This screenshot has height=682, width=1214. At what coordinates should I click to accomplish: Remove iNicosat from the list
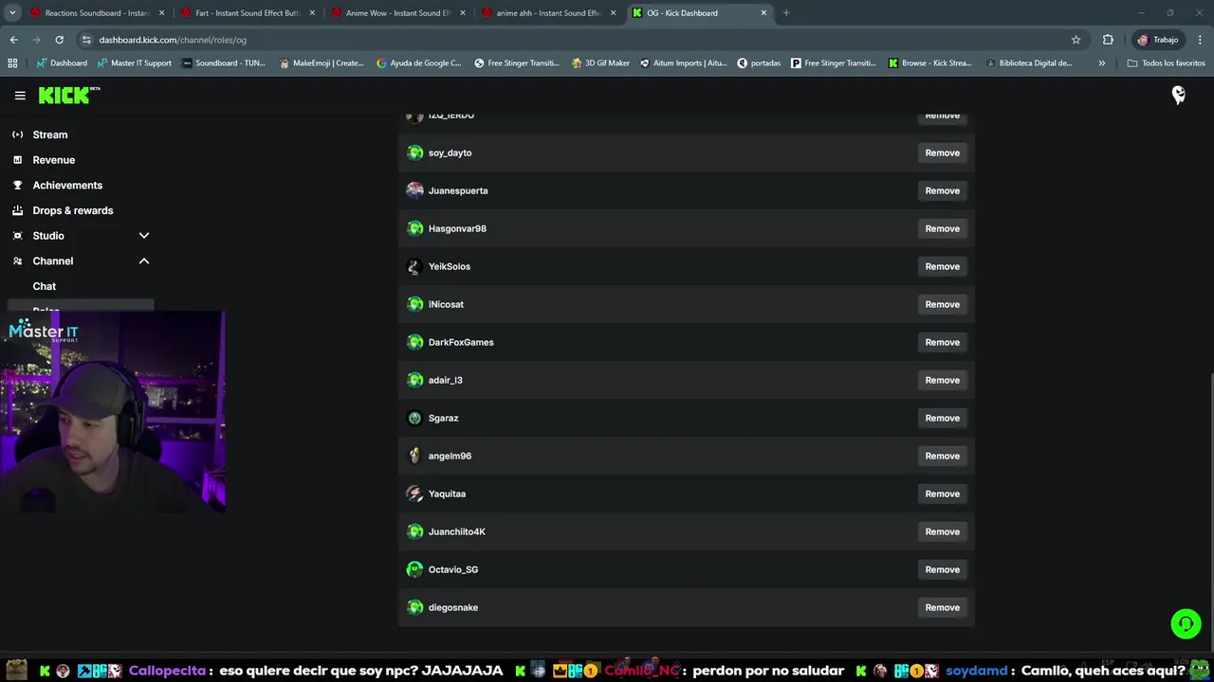pyautogui.click(x=942, y=304)
